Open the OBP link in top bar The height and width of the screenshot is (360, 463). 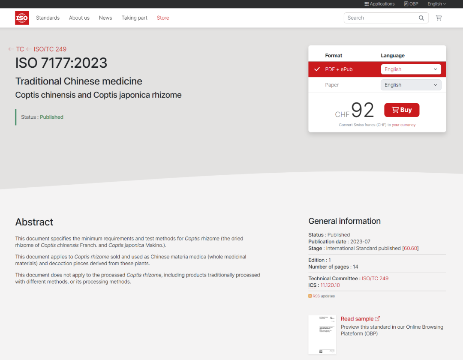click(411, 4)
